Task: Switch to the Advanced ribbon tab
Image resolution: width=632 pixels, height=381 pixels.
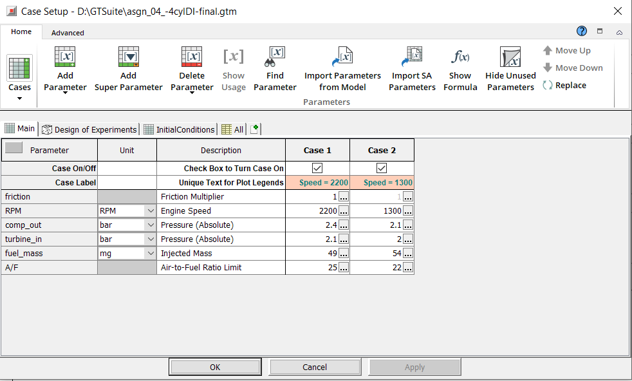Action: click(x=68, y=33)
